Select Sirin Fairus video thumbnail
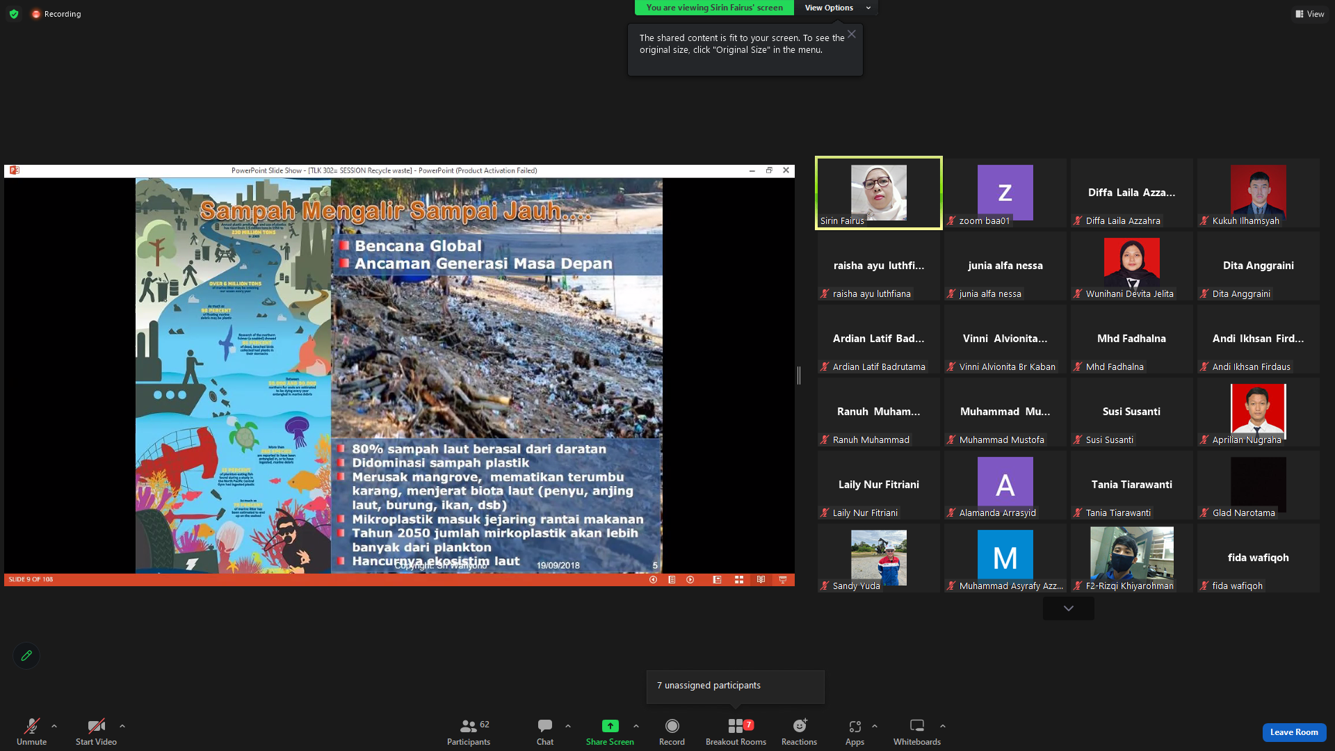 tap(879, 193)
